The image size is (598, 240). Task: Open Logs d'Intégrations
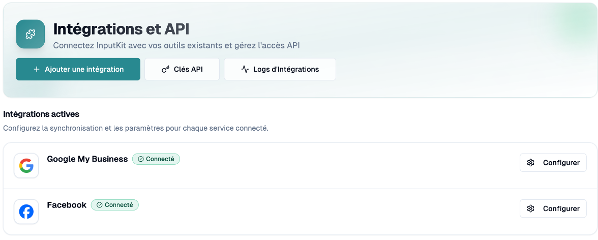(x=280, y=69)
